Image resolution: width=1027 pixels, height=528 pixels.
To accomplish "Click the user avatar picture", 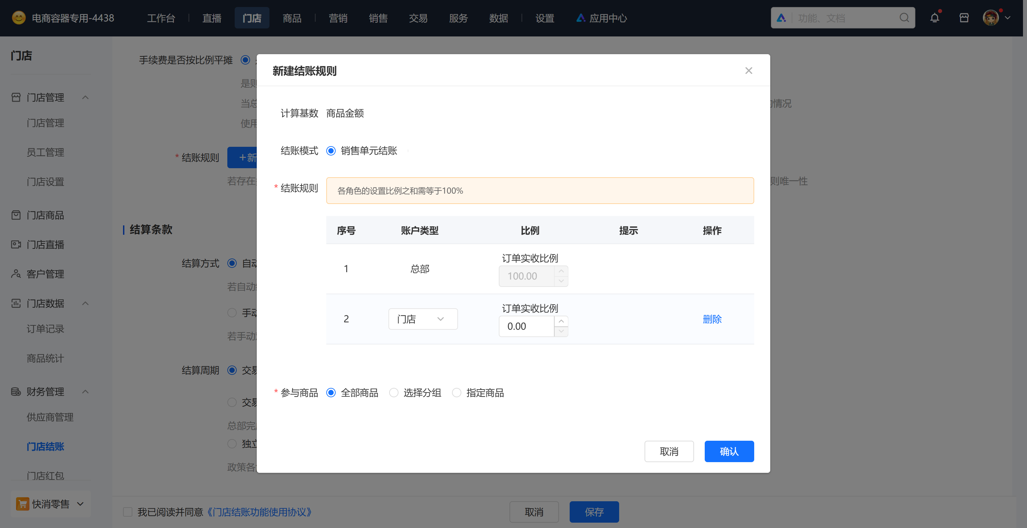I will (x=991, y=18).
